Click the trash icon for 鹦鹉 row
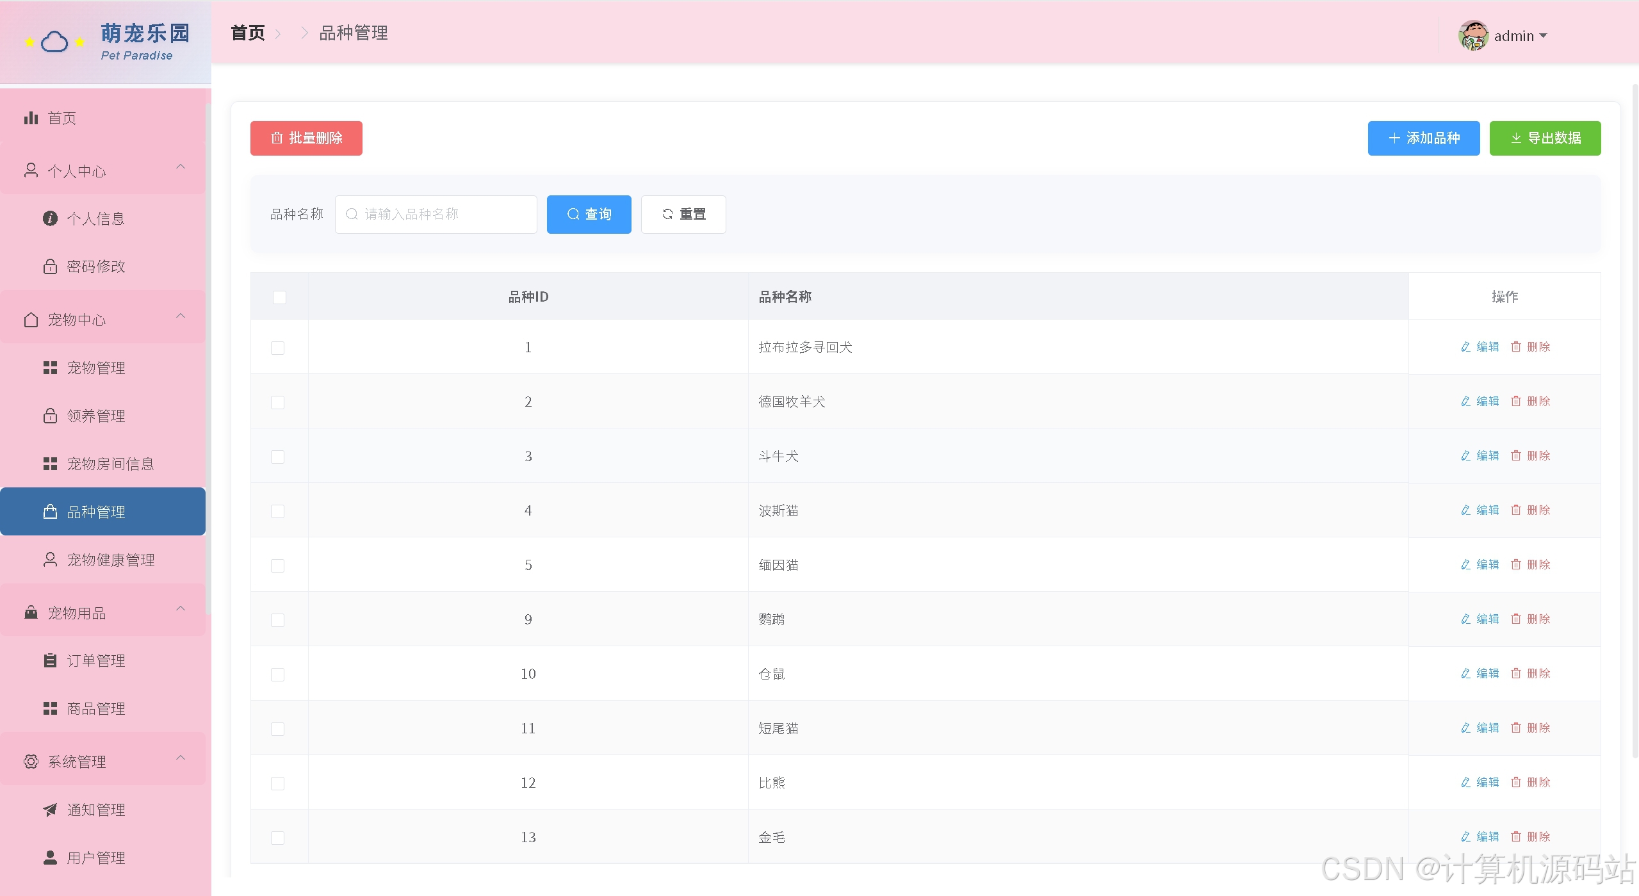The width and height of the screenshot is (1639, 896). point(1516,619)
